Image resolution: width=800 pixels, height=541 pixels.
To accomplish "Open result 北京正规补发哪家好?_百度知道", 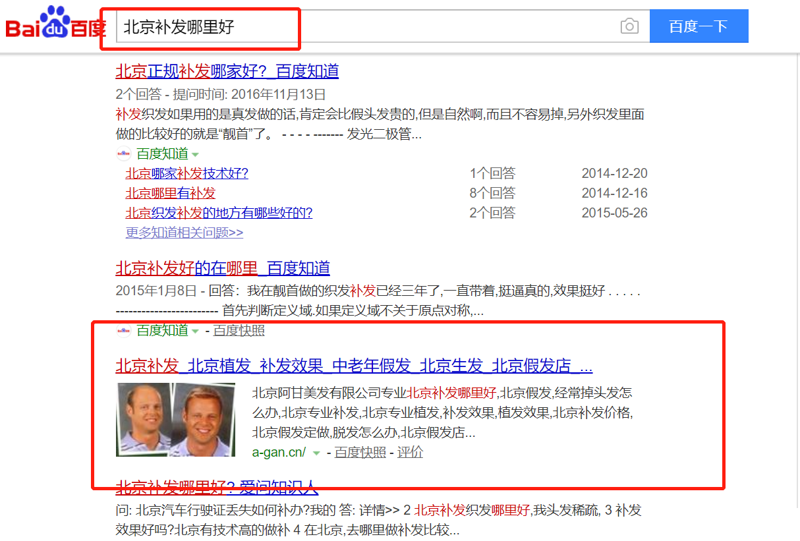I will coord(227,71).
